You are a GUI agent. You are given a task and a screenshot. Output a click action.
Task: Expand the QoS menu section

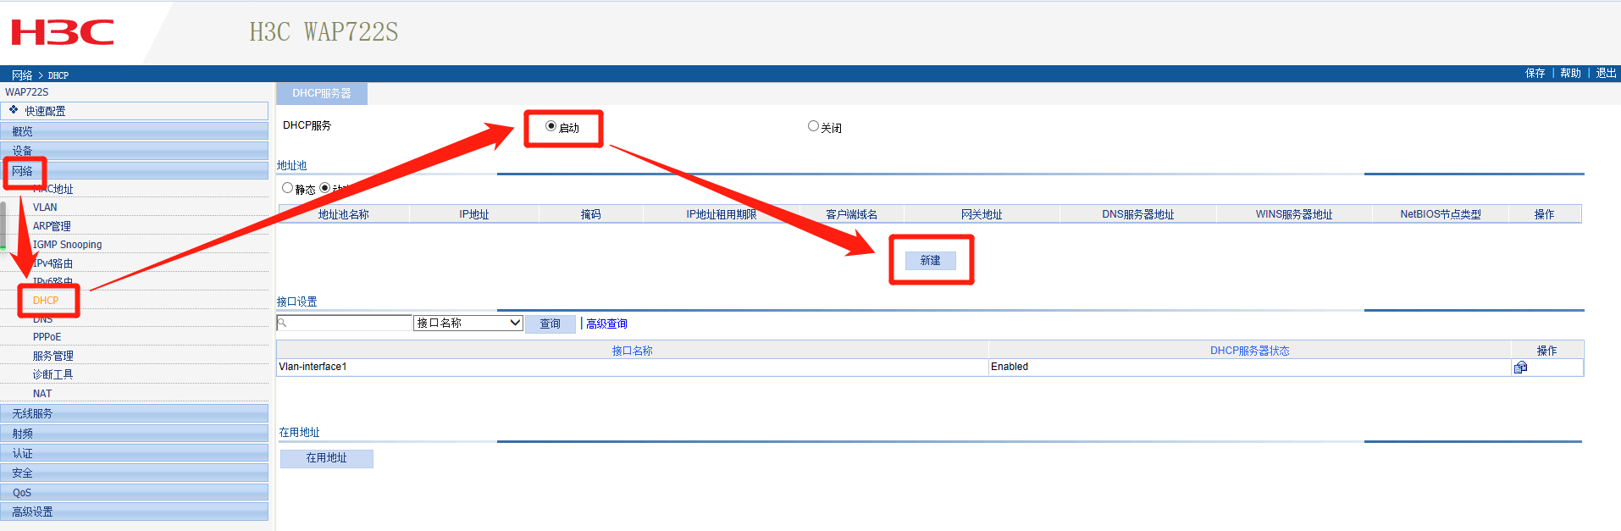[x=135, y=492]
